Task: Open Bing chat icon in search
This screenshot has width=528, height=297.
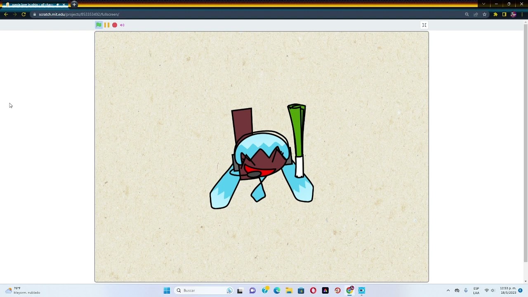Action: pyautogui.click(x=229, y=290)
